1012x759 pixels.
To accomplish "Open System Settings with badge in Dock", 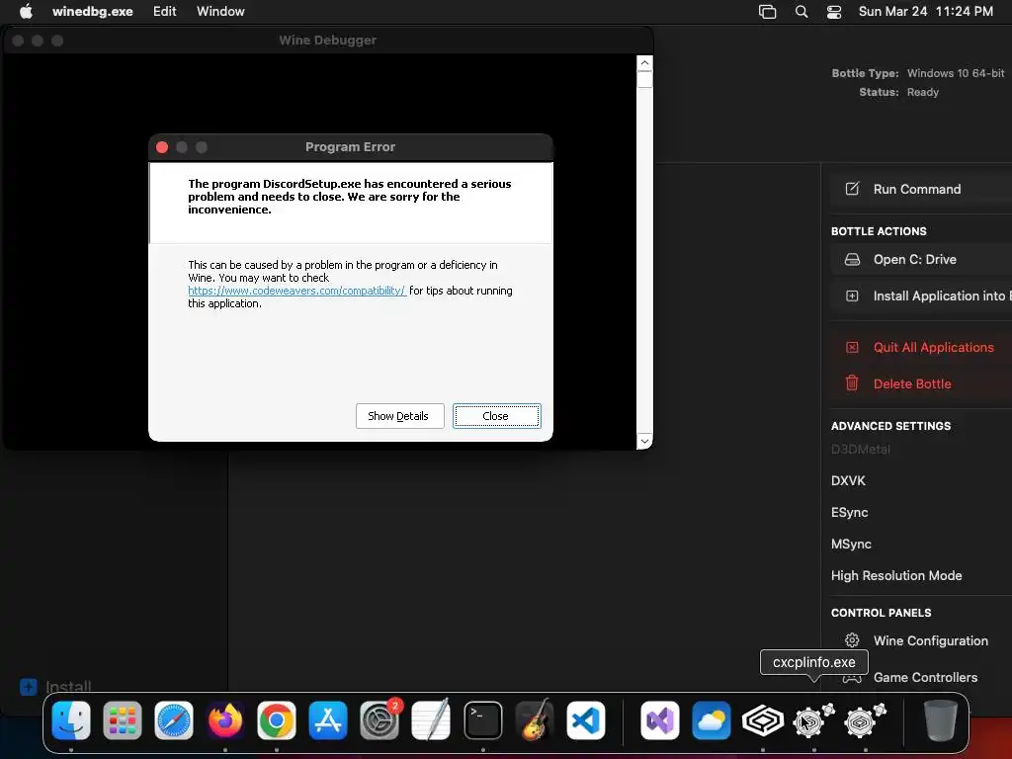I will point(379,720).
